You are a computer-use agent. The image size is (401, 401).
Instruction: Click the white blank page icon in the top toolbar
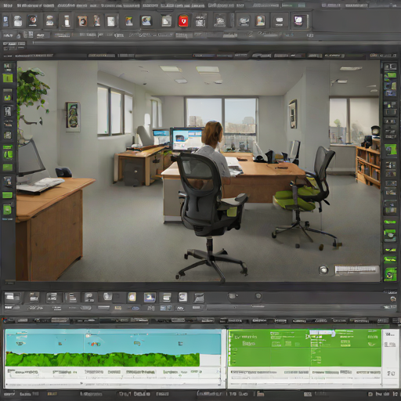pyautogui.click(x=111, y=21)
